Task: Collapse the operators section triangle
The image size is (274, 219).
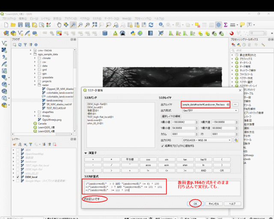Action: (86, 153)
